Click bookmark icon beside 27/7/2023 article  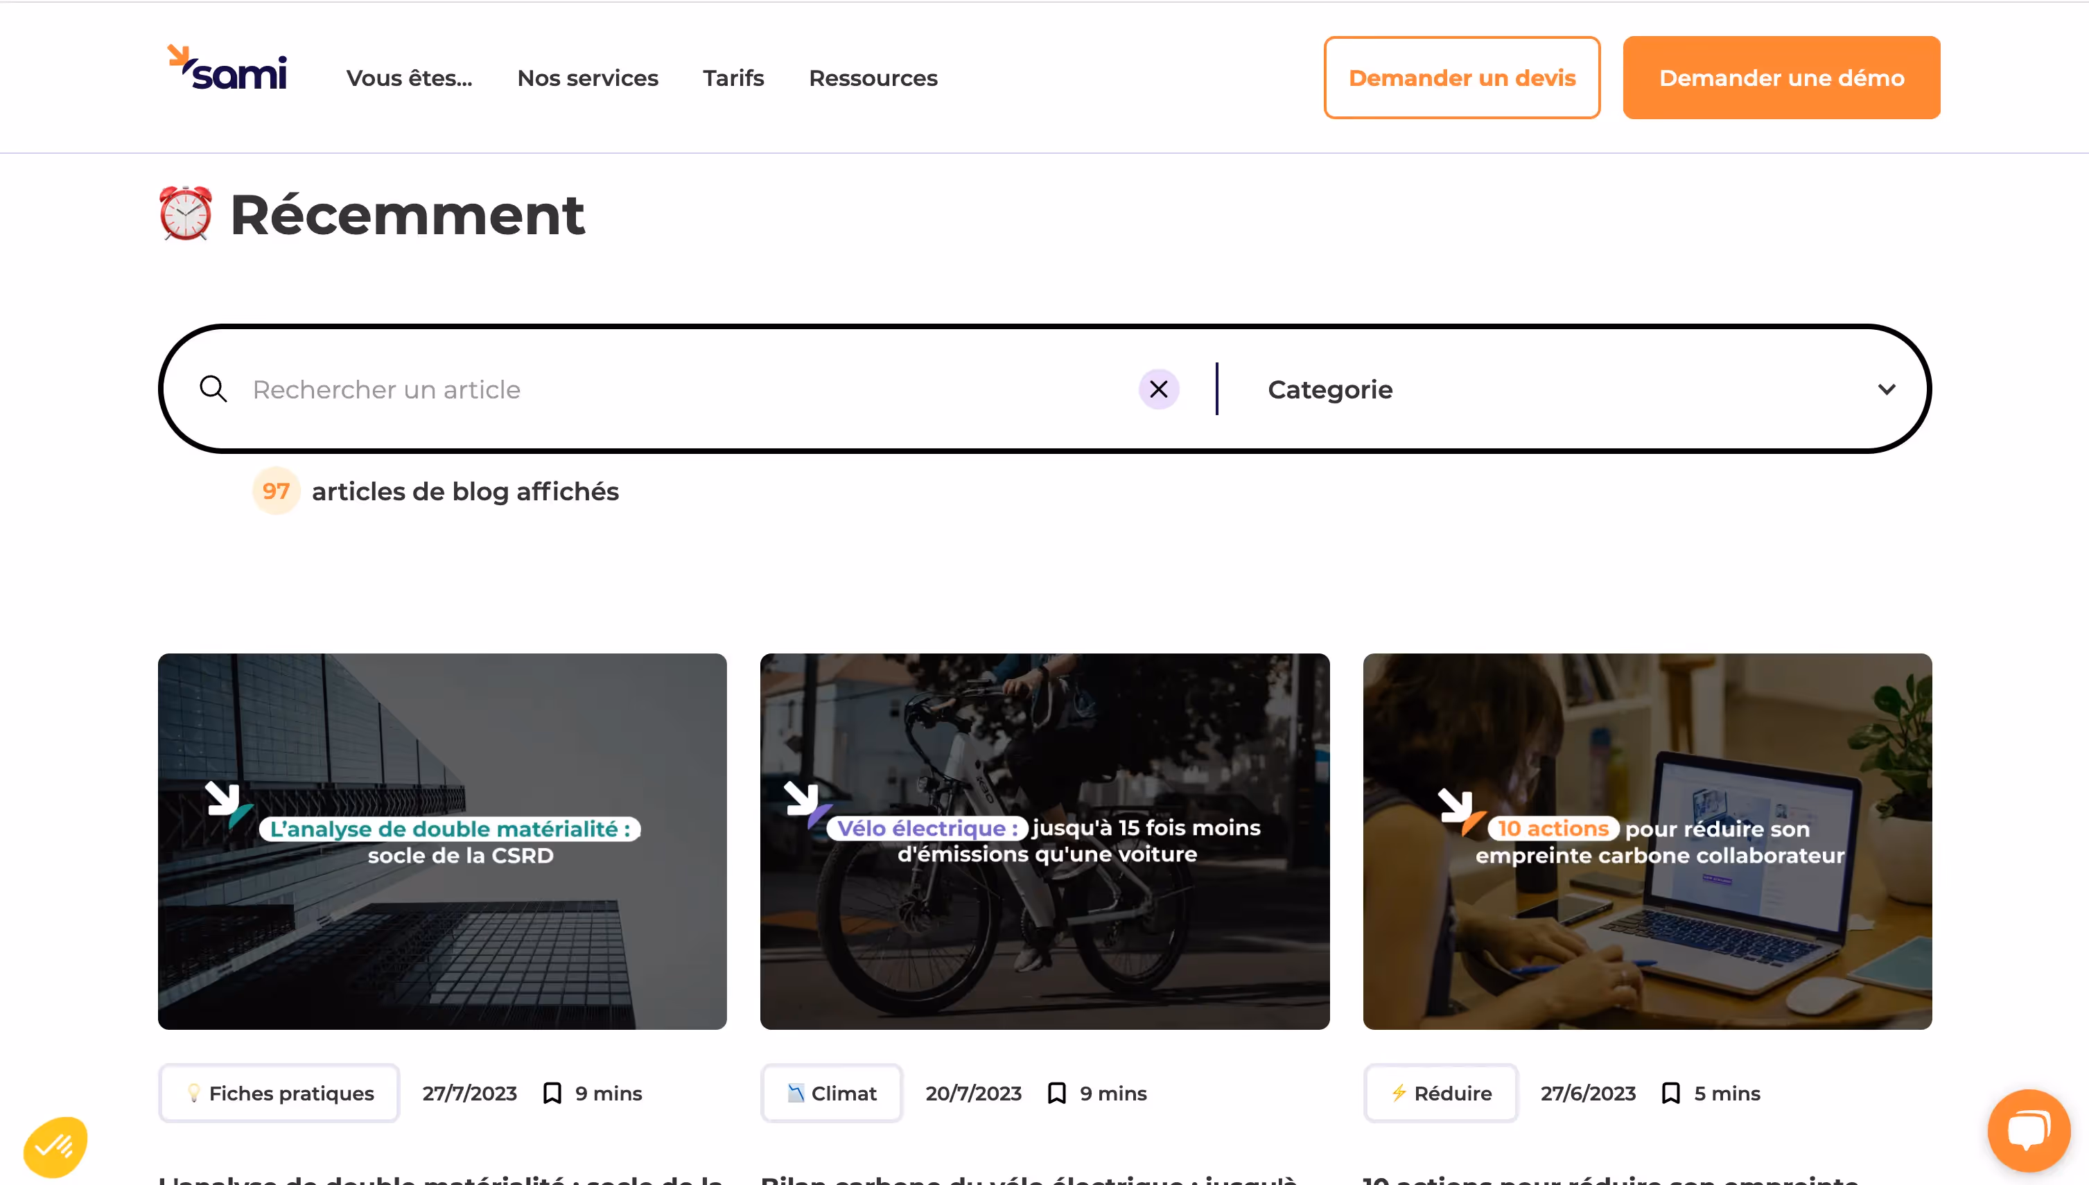click(552, 1093)
